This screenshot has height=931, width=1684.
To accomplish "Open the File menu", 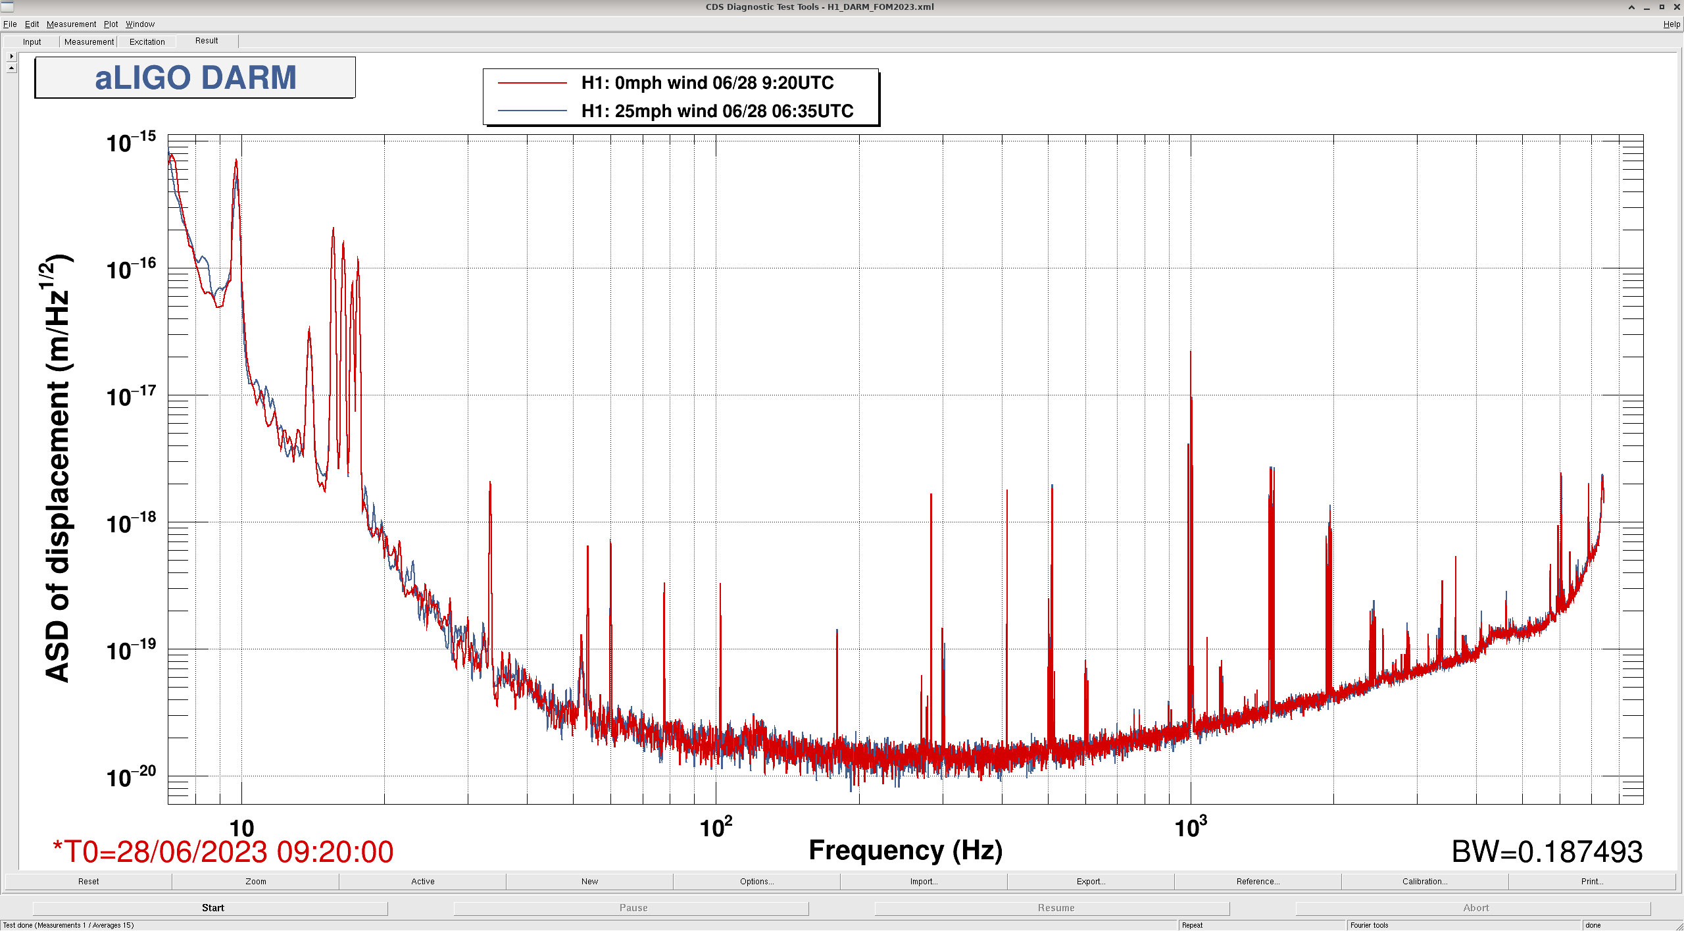I will pos(10,24).
